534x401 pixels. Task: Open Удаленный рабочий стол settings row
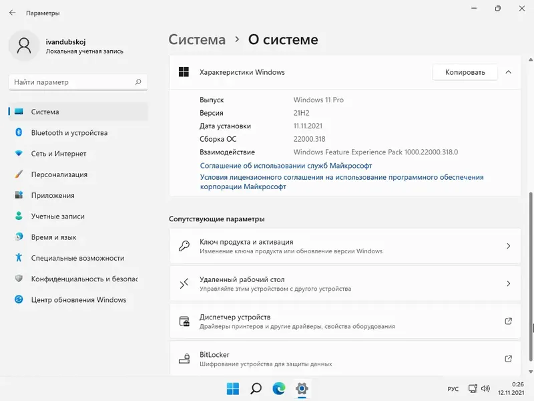click(x=344, y=283)
